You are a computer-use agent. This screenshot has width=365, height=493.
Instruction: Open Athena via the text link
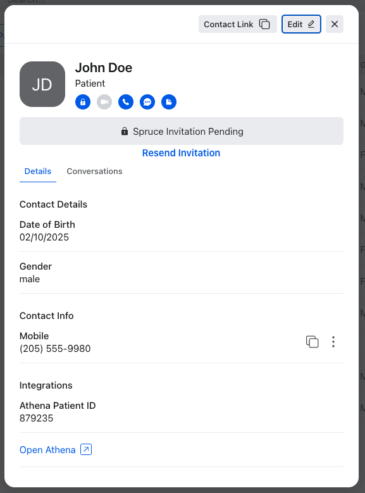click(47, 450)
